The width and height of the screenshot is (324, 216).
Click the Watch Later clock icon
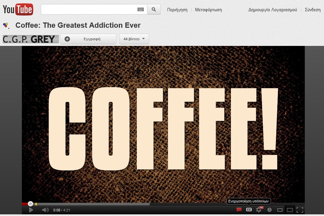[269, 210]
